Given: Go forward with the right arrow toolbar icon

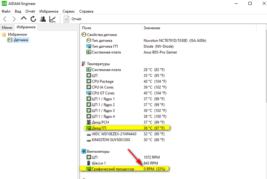Looking at the screenshot, I should click(x=14, y=19).
